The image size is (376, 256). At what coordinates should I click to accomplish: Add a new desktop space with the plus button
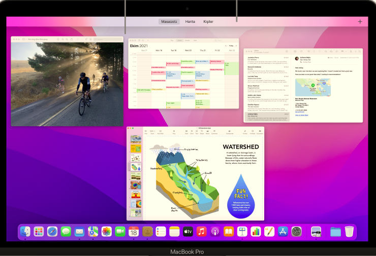pyautogui.click(x=360, y=22)
